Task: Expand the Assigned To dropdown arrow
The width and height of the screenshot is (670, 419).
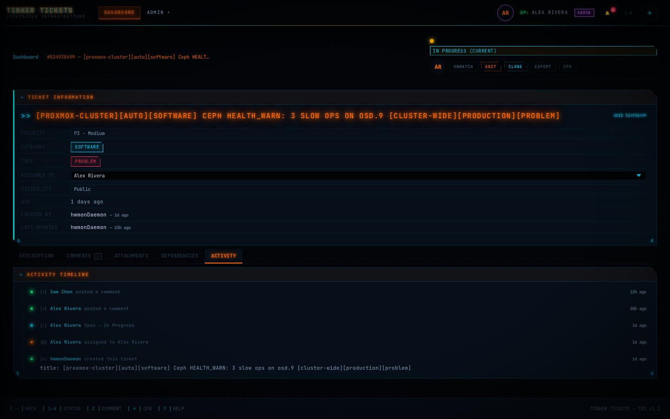Action: 639,176
